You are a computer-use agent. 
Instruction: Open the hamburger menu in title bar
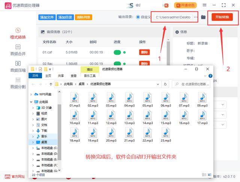pyautogui.click(x=204, y=5)
